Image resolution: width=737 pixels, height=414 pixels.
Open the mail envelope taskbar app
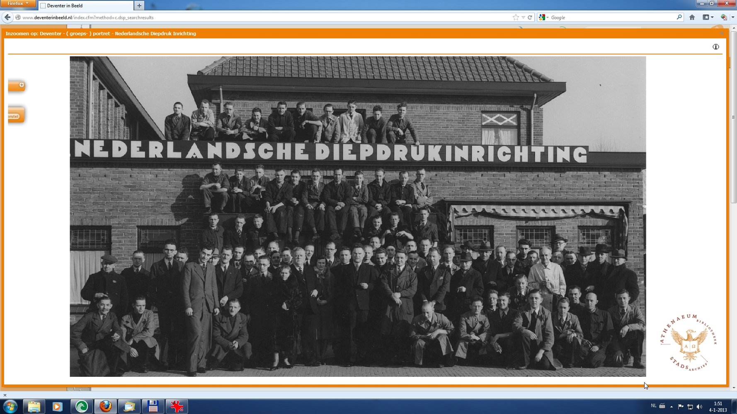click(129, 407)
